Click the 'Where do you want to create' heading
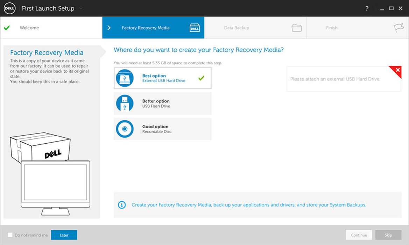 (x=198, y=50)
